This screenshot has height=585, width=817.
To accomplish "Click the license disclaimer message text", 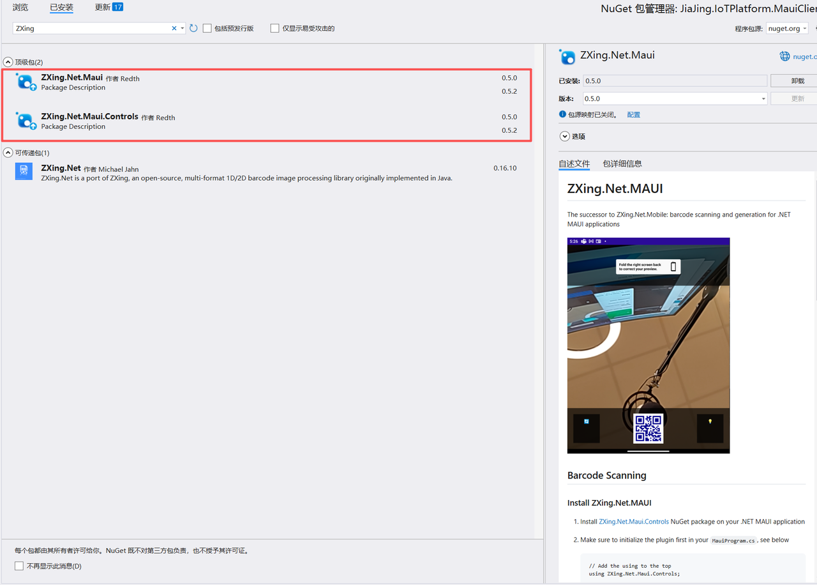I will [131, 550].
